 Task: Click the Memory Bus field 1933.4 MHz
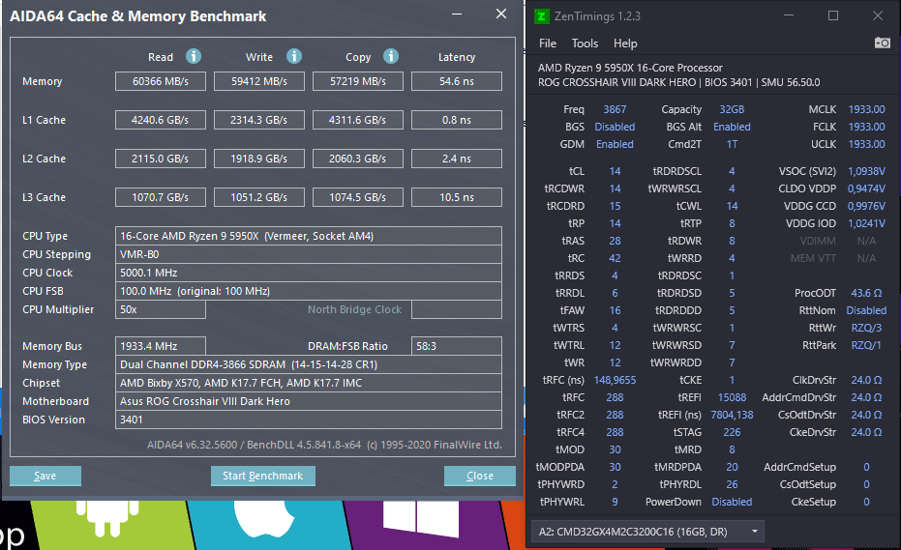coord(161,346)
